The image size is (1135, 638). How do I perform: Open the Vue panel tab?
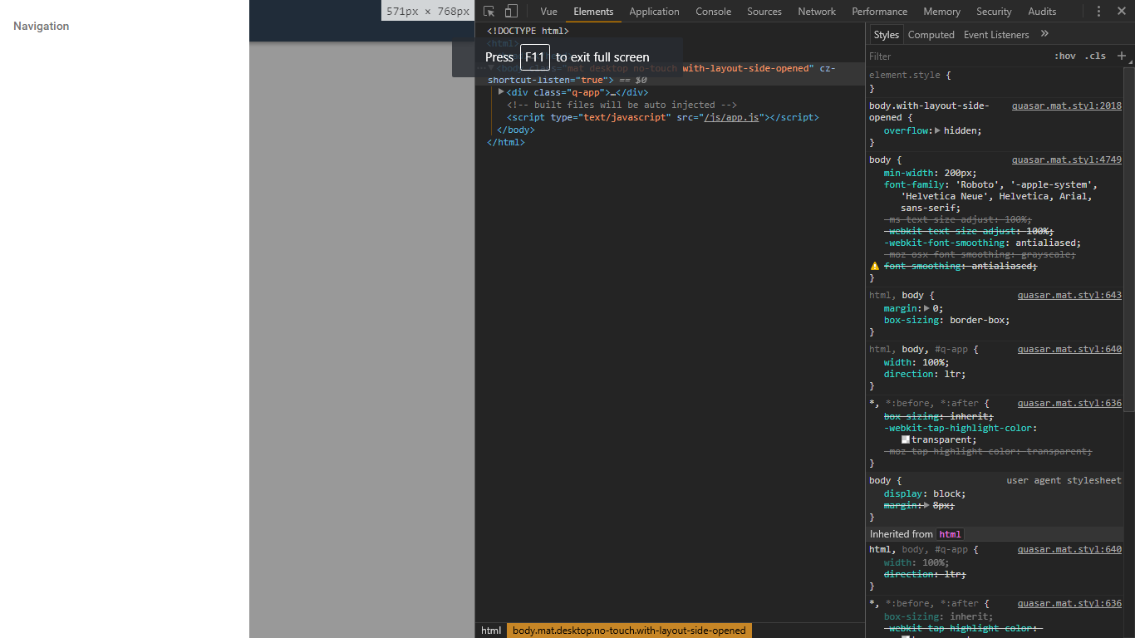click(548, 12)
